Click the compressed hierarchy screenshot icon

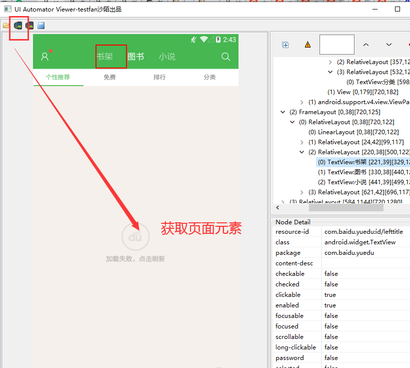[x=29, y=26]
